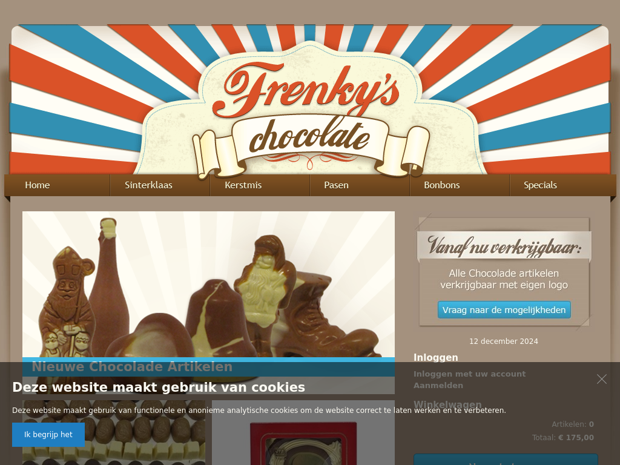620x465 pixels.
Task: Navigate to the Specials page
Action: pyautogui.click(x=540, y=185)
